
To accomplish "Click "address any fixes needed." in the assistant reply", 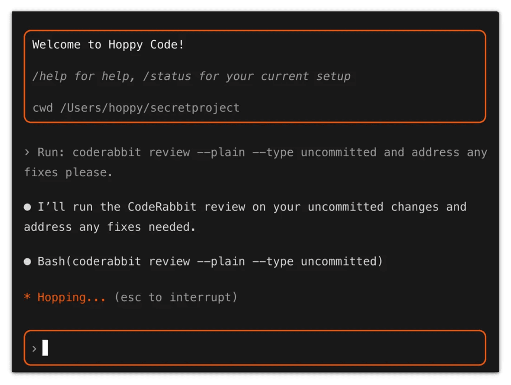I will point(109,227).
